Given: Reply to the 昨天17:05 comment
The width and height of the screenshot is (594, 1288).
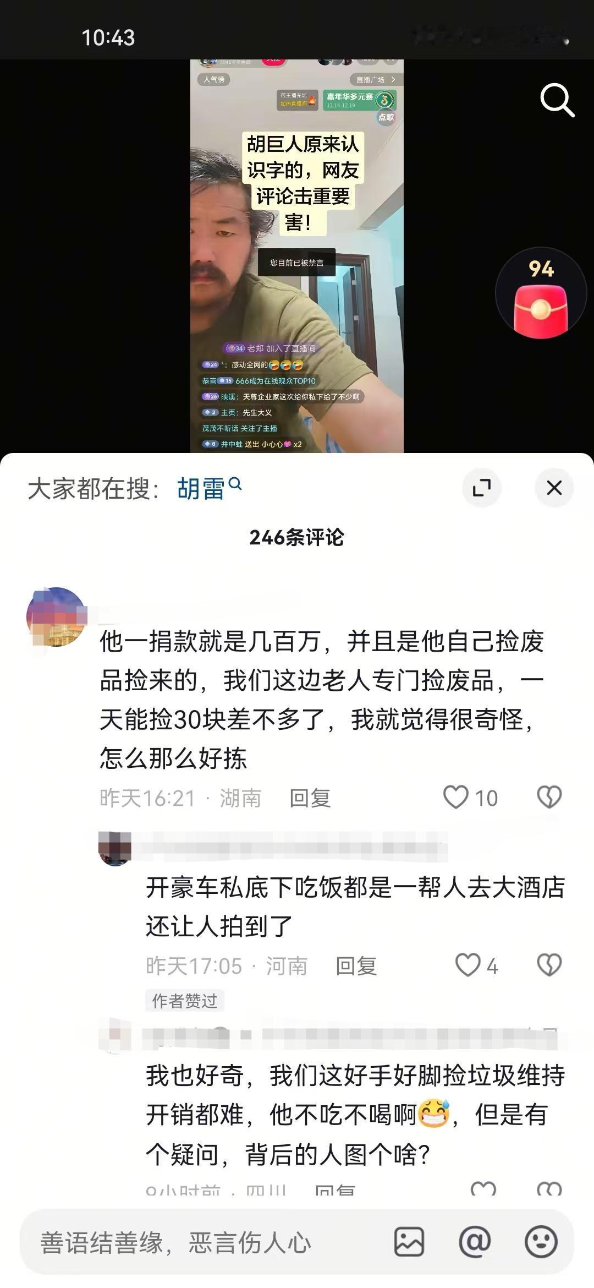Looking at the screenshot, I should (356, 966).
